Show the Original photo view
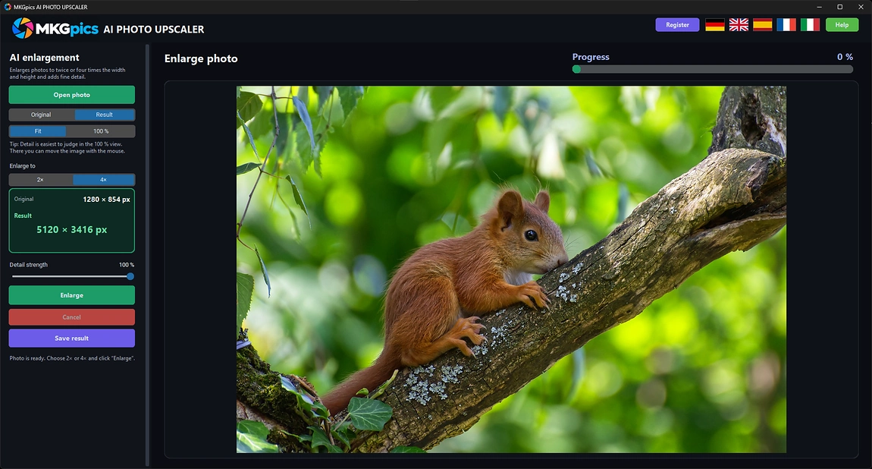 pyautogui.click(x=41, y=115)
